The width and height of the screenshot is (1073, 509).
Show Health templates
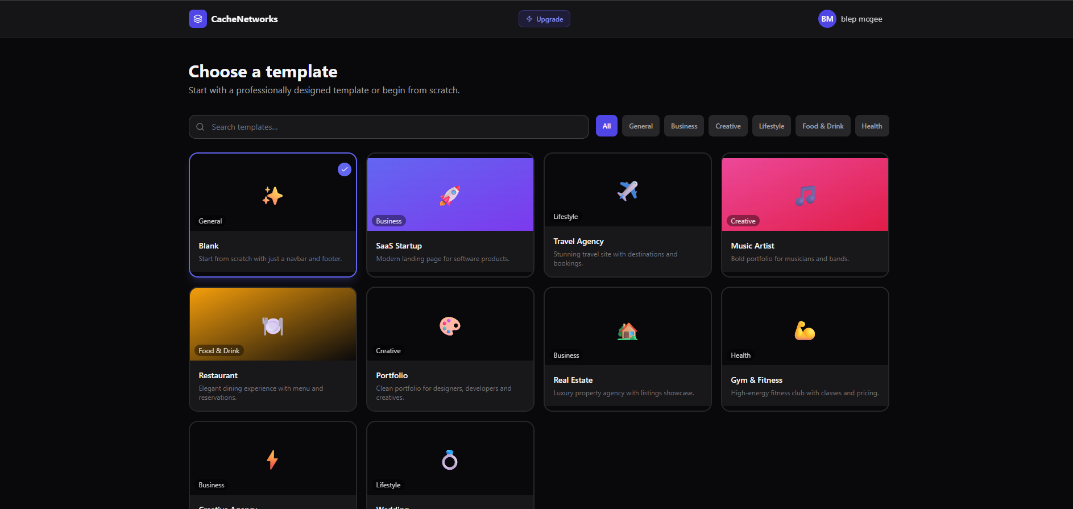(x=872, y=126)
